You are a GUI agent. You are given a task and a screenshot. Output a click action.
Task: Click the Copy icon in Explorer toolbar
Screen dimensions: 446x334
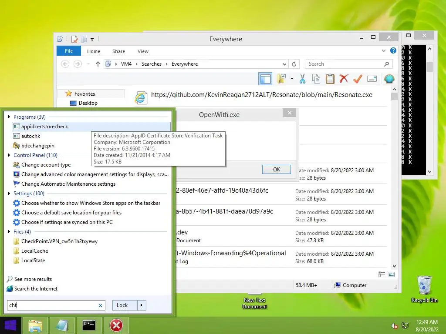316,79
